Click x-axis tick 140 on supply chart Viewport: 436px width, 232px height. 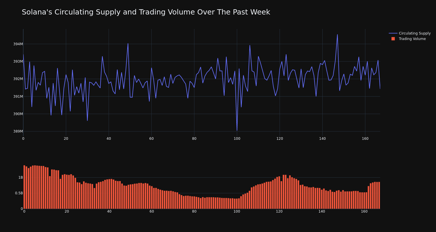click(322, 139)
